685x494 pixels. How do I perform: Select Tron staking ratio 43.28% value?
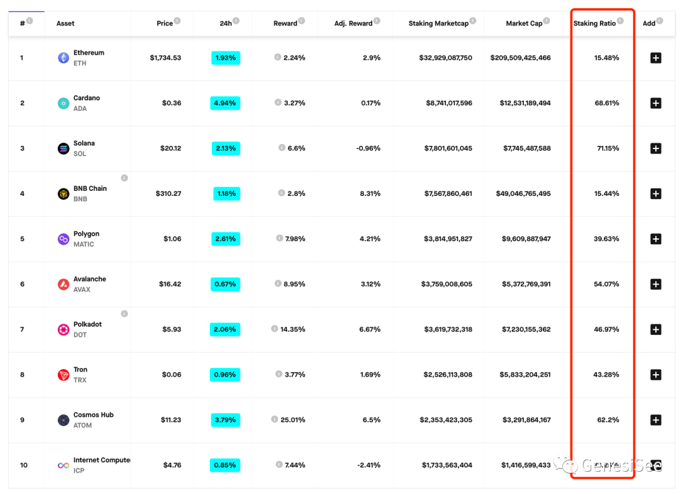click(606, 375)
